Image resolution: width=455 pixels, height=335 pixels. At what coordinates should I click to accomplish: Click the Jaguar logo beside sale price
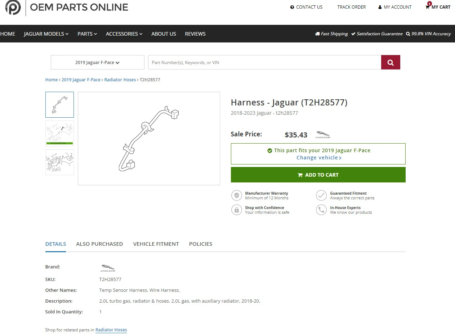(322, 135)
